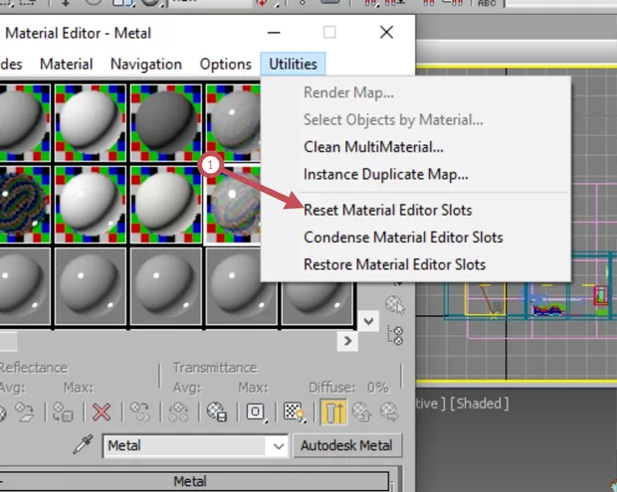Click the Autodesk Metal material type button
The image size is (617, 492).
tap(347, 446)
